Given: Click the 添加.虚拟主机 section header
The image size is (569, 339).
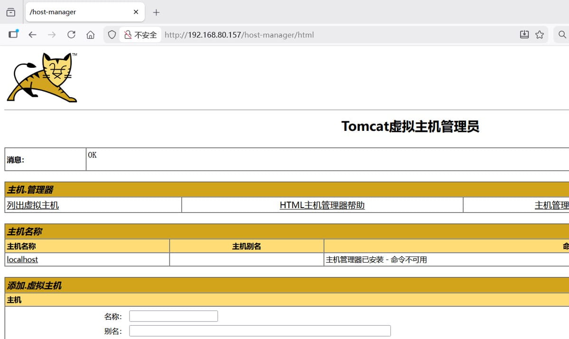Looking at the screenshot, I should coord(287,285).
